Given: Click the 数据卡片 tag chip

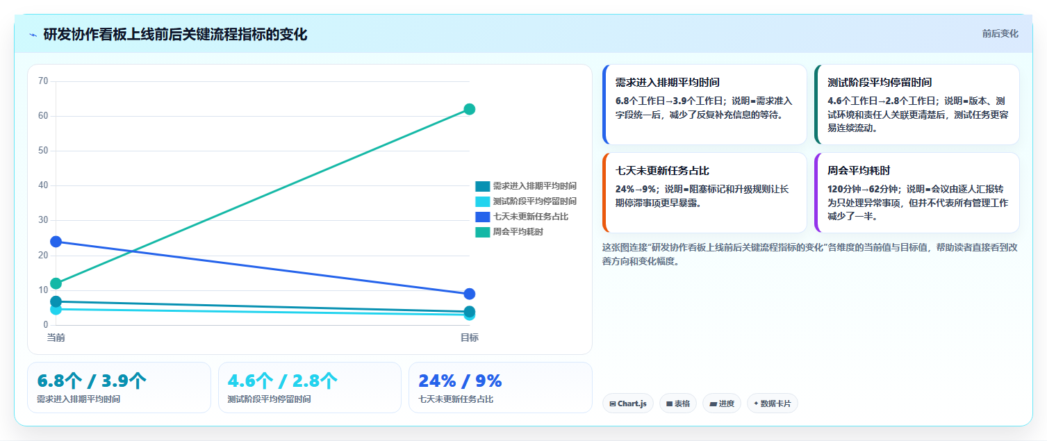Looking at the screenshot, I should pos(773,403).
